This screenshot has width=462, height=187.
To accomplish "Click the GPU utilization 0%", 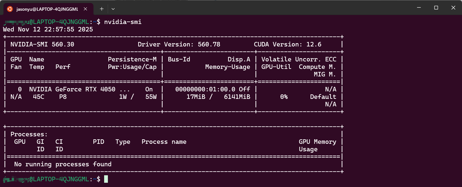I will tap(284, 97).
